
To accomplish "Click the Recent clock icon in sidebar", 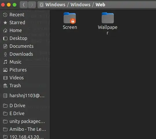I will tap(5, 15).
